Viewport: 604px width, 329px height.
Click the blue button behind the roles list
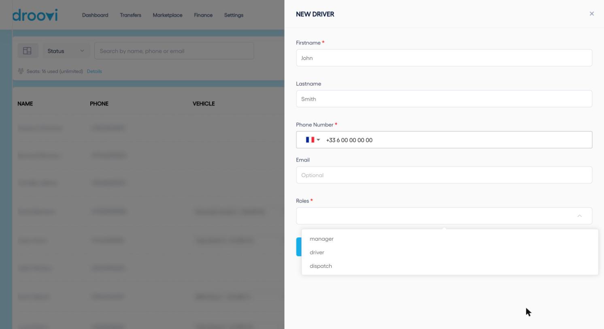pyautogui.click(x=299, y=247)
